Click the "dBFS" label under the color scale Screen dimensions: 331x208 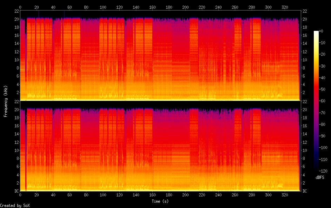point(320,177)
